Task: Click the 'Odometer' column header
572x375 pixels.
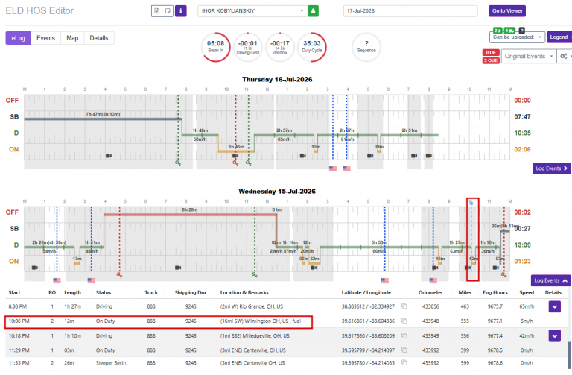Action: click(x=430, y=292)
